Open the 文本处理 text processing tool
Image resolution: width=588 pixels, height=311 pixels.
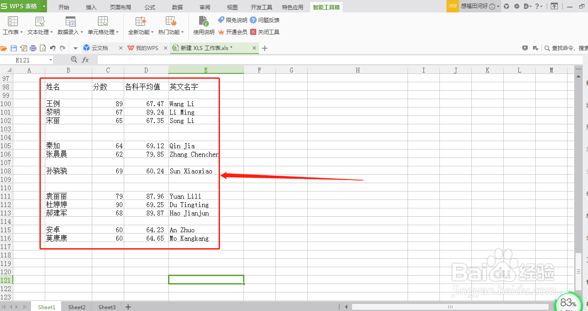tap(40, 21)
